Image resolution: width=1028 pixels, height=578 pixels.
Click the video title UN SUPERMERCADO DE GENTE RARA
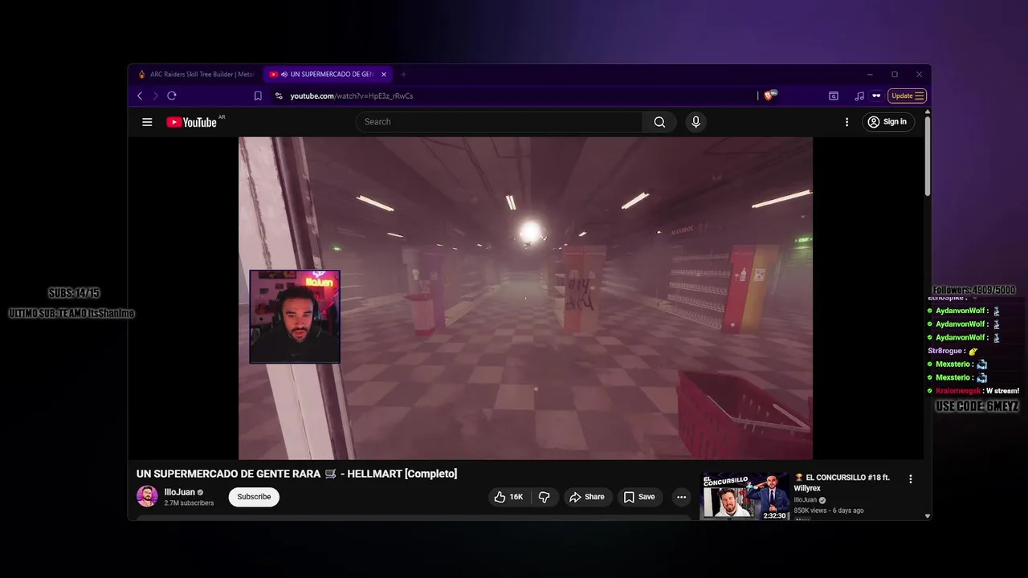(x=296, y=474)
